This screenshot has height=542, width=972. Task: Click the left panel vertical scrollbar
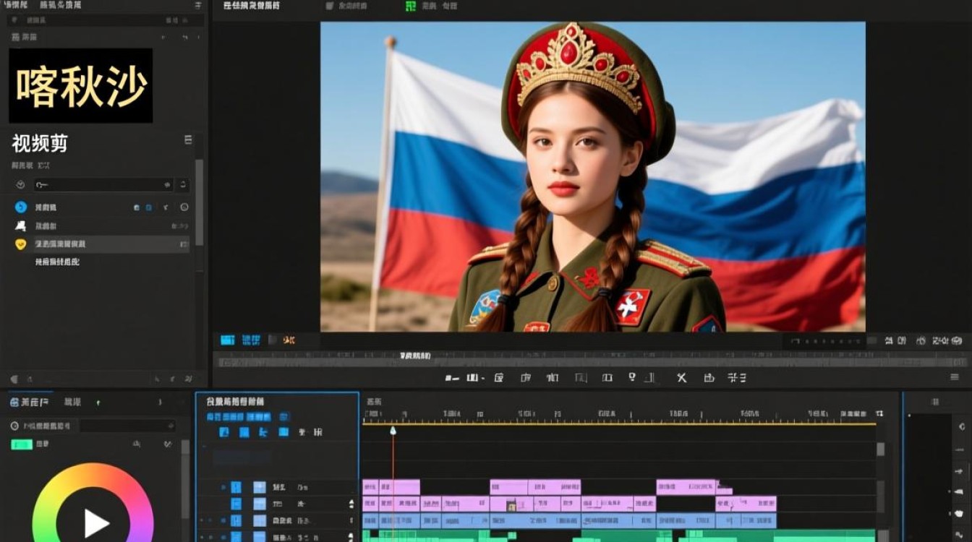pos(200,202)
